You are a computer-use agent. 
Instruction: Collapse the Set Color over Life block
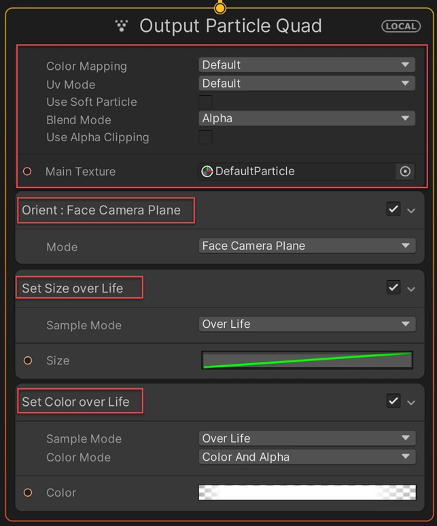click(x=411, y=402)
